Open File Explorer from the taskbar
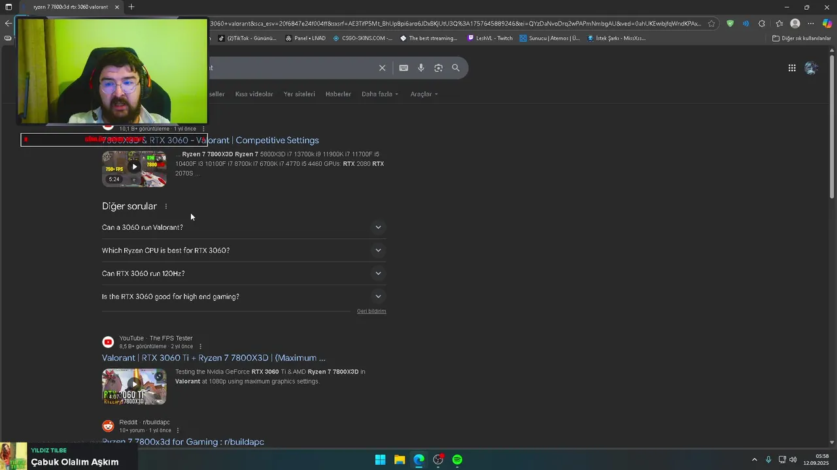Screen dimensions: 837x470 coord(400,460)
